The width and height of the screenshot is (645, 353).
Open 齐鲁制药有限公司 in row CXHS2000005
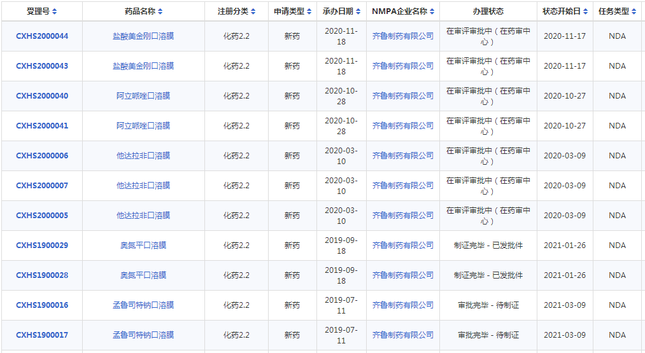(x=402, y=216)
